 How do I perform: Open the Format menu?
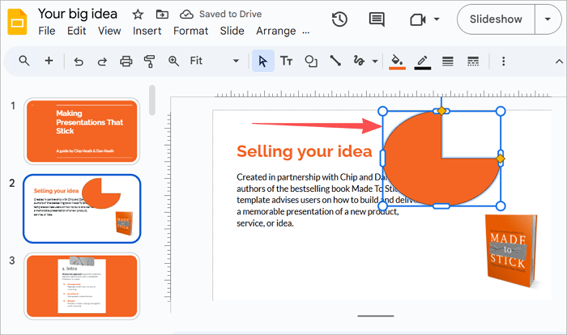point(190,31)
